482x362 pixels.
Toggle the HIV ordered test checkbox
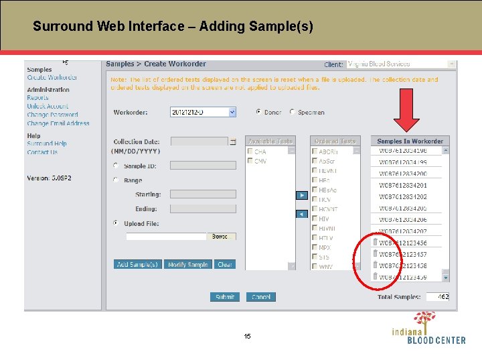(315, 219)
